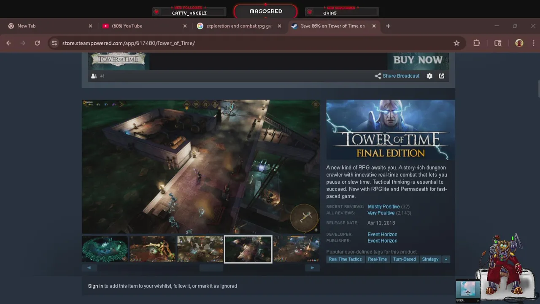Reload the Steam store page
Image resolution: width=540 pixels, height=304 pixels.
click(37, 43)
